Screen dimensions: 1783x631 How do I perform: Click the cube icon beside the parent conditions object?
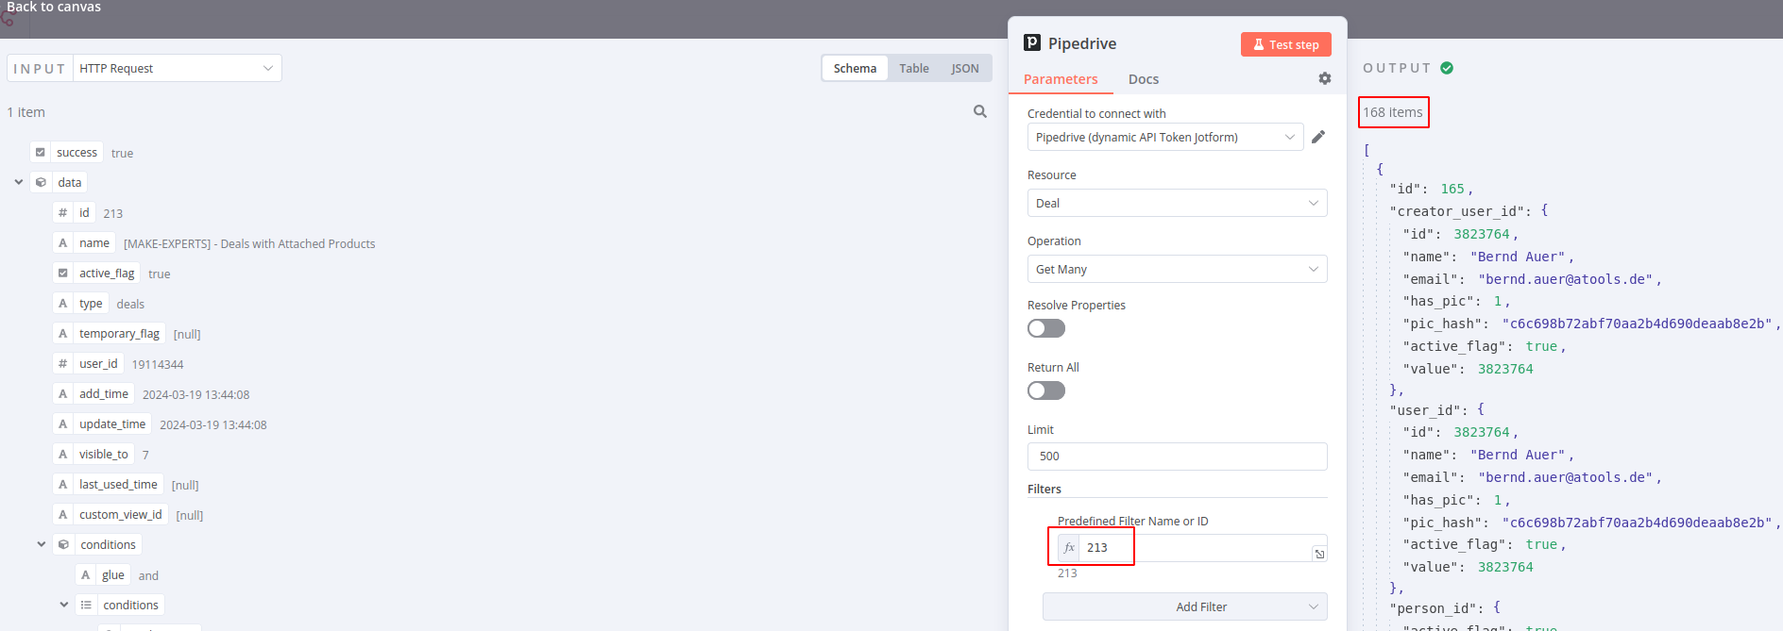point(64,544)
